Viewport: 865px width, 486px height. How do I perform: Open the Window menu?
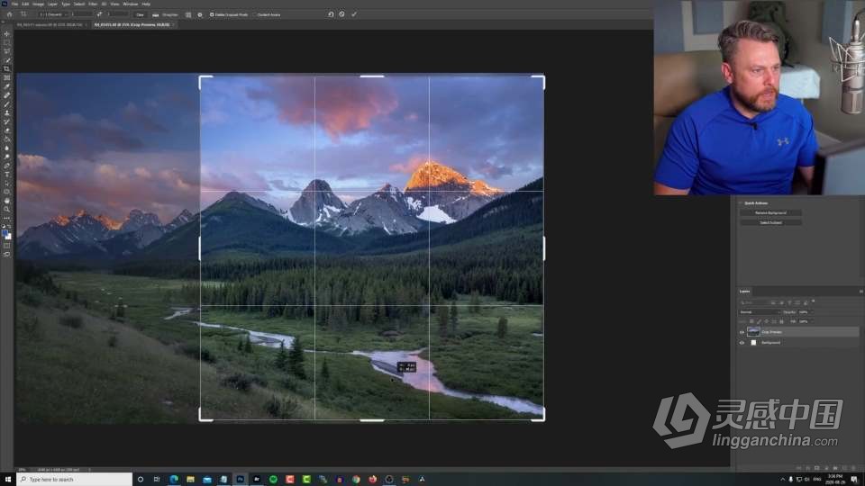[x=131, y=4]
